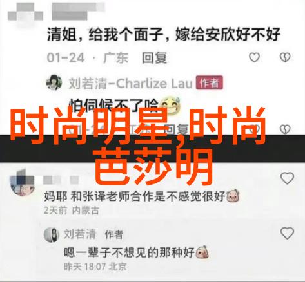Open 刘若清-Charlize Lau avatar picture
Image resolution: width=305 pixels, height=282 pixels.
(x=54, y=82)
